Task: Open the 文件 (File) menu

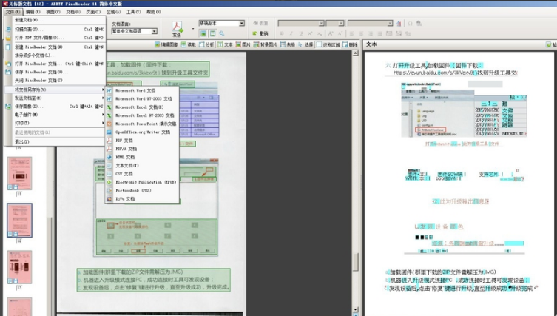Action: click(13, 12)
